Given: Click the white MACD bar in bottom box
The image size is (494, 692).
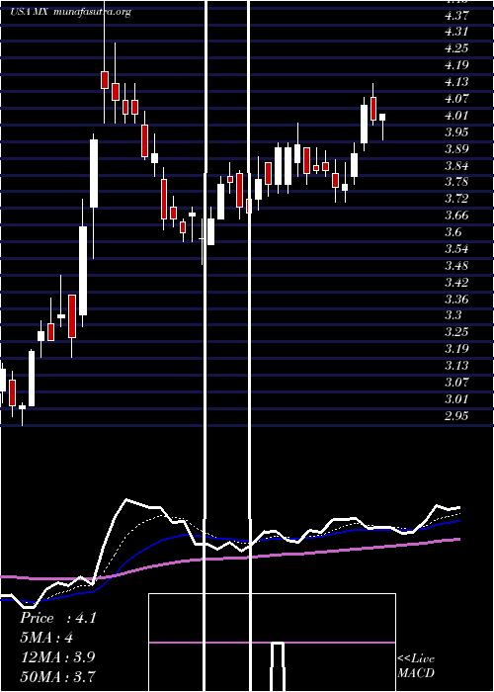Looking at the screenshot, I should (277, 666).
